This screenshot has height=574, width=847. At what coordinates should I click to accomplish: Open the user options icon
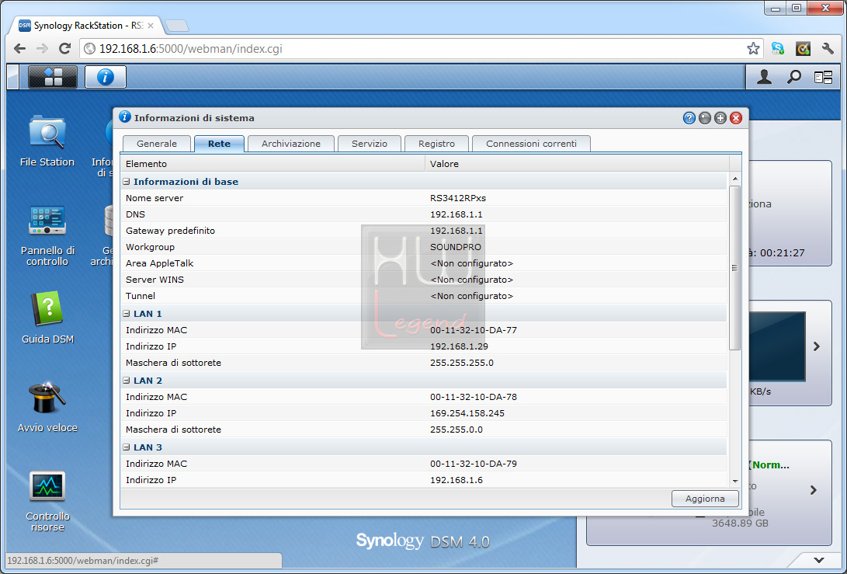(x=764, y=77)
